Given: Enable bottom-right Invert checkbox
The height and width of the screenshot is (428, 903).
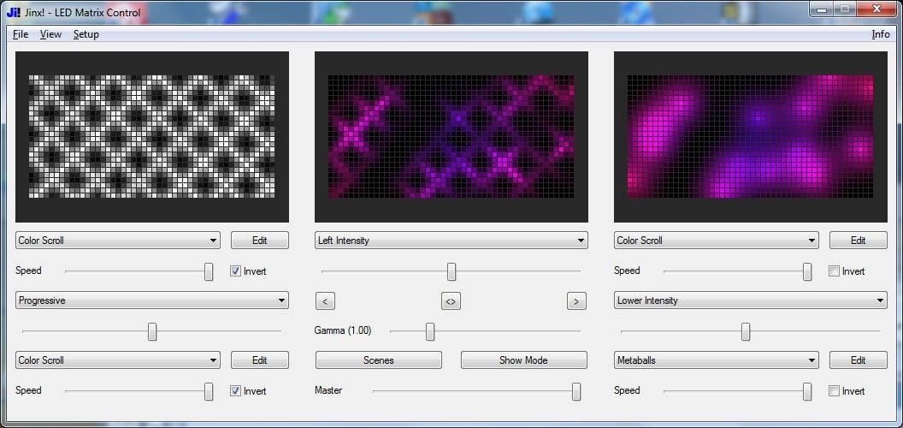Looking at the screenshot, I should pos(834,391).
